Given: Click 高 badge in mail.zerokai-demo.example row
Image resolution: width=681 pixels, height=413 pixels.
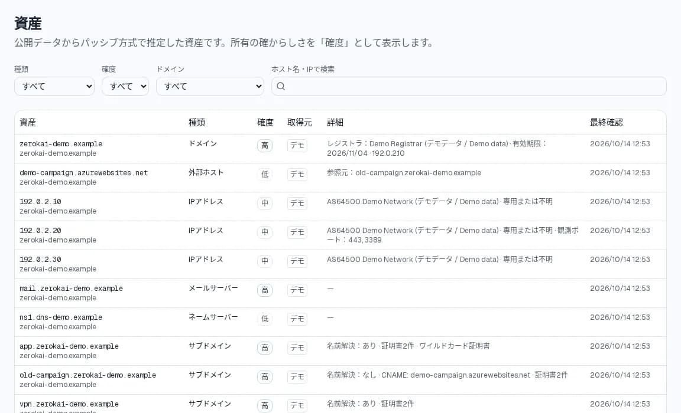Looking at the screenshot, I should point(264,290).
